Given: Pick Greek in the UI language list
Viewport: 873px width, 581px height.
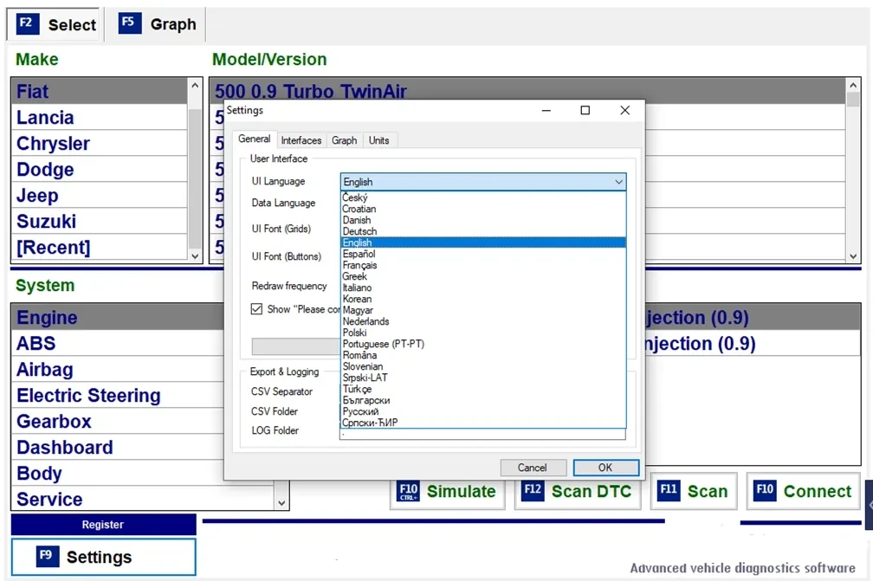Looking at the screenshot, I should pos(482,276).
